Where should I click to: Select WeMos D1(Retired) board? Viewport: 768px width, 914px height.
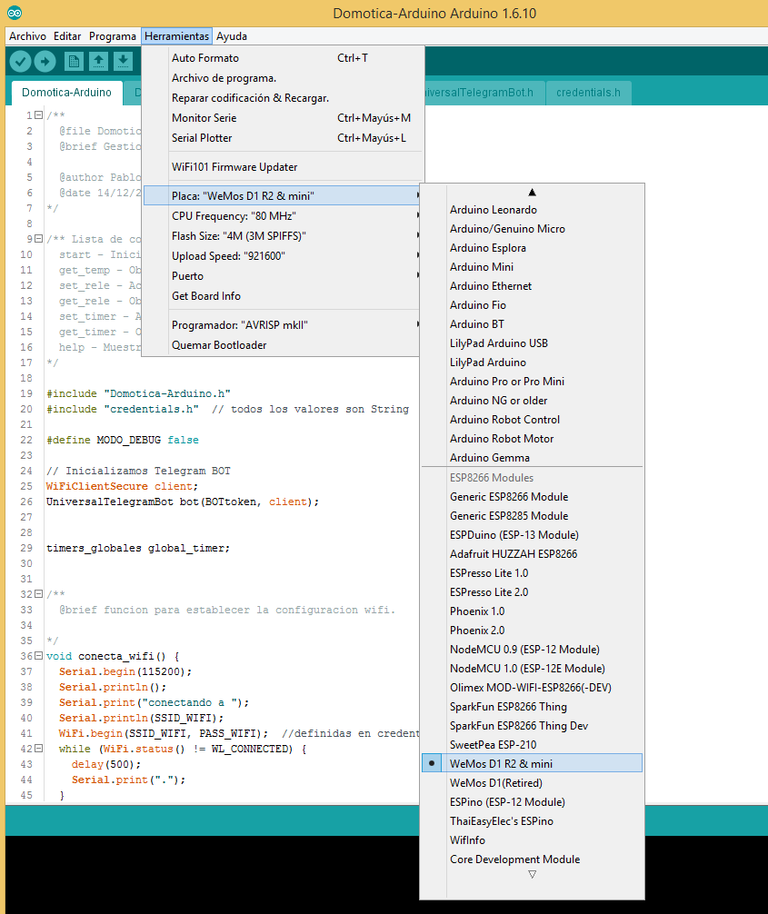(532, 783)
